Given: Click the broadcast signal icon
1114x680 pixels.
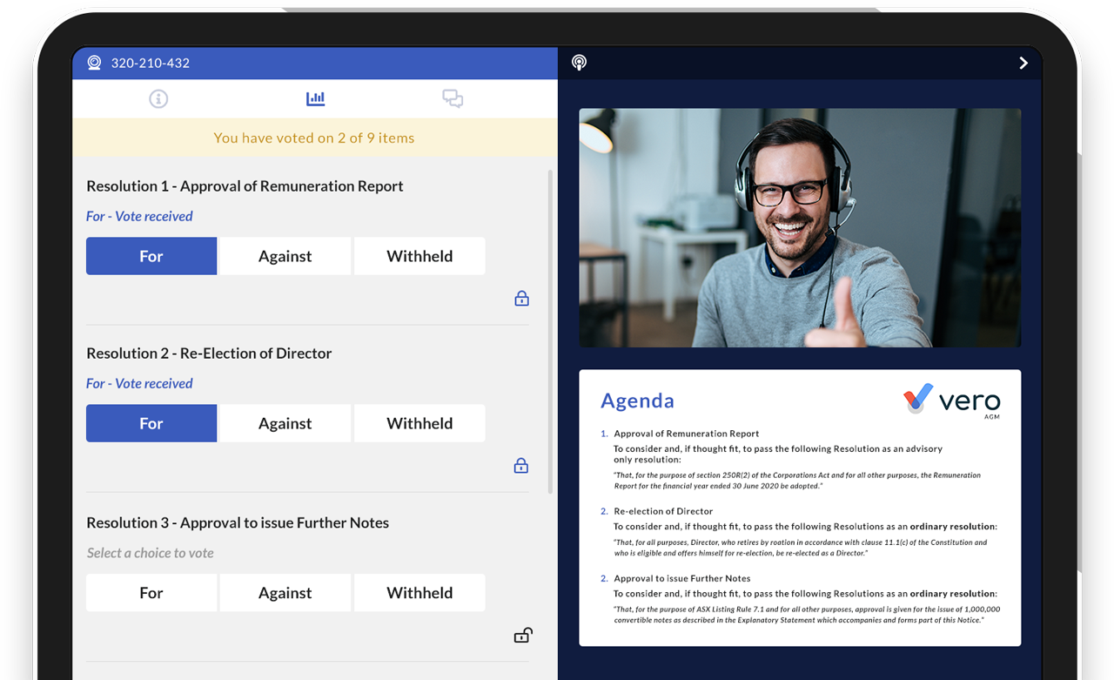Looking at the screenshot, I should pyautogui.click(x=579, y=63).
